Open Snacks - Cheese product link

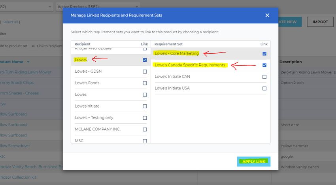tap(19, 93)
